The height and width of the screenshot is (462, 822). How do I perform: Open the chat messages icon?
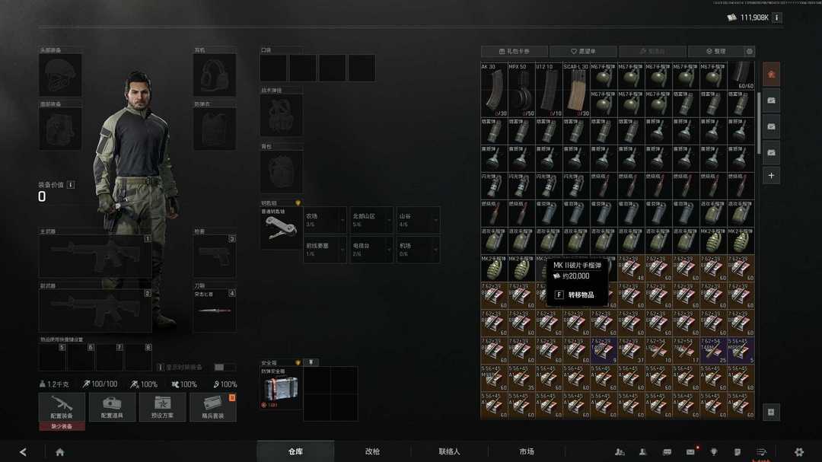667,452
